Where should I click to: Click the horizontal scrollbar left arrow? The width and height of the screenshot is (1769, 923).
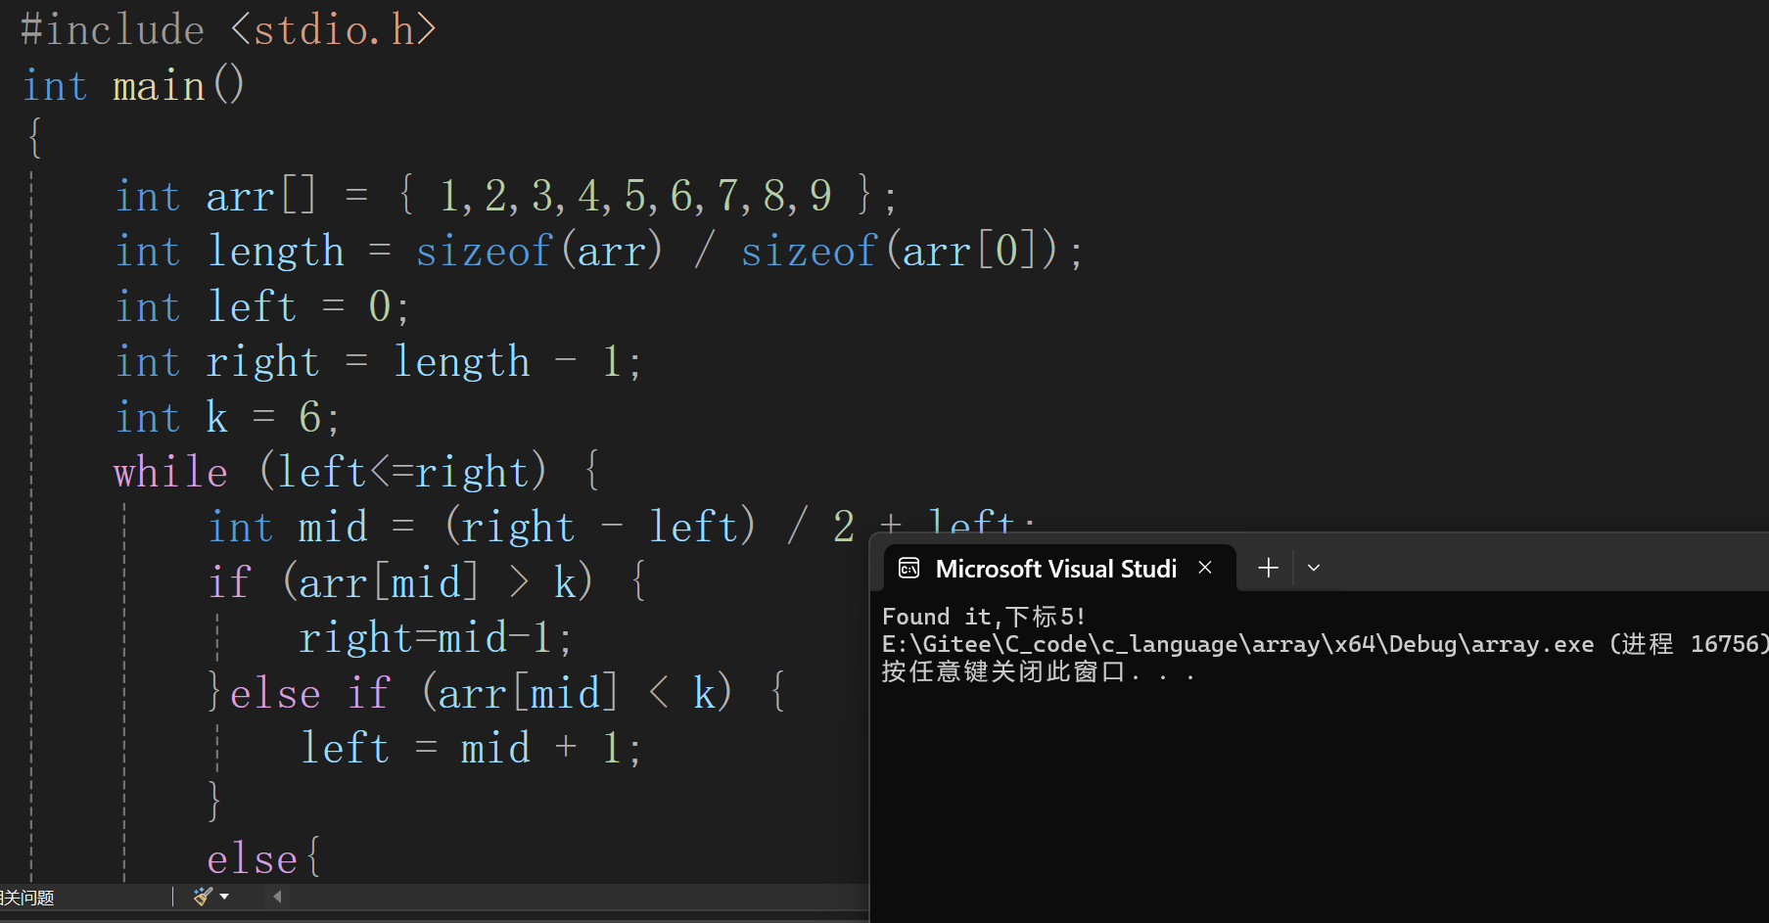(277, 896)
